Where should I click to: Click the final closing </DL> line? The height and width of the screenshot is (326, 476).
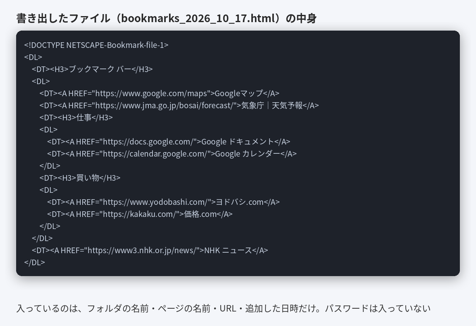35,263
